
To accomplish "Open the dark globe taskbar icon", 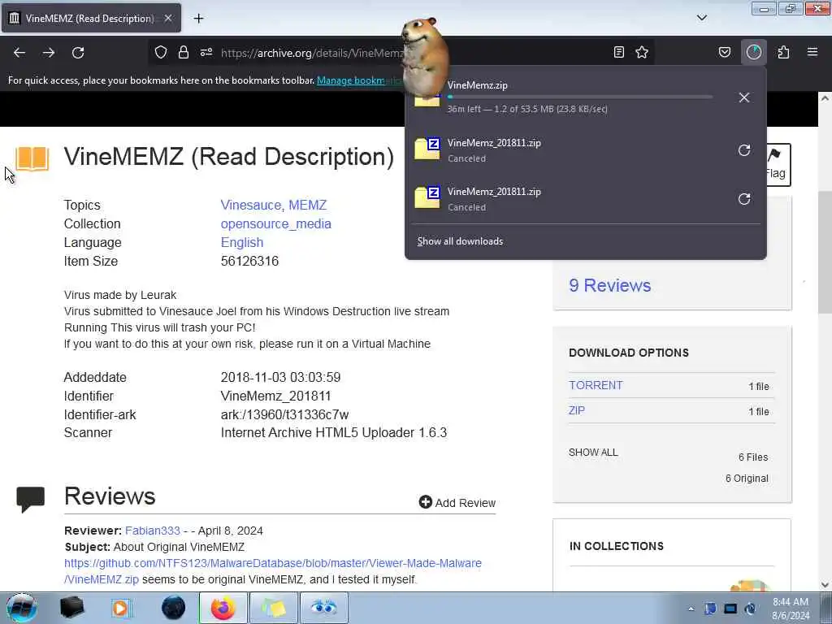I will 174,608.
